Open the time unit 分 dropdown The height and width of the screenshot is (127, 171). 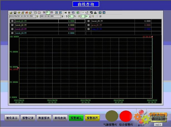pos(90,16)
